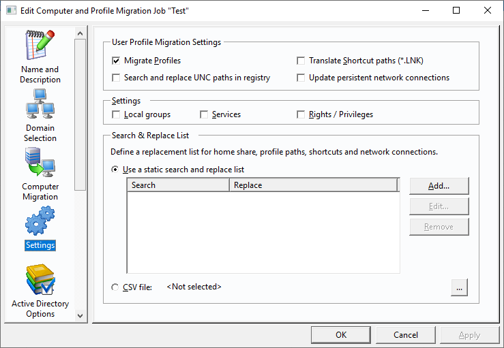
Task: Confirm changes with the OK button
Action: (341, 335)
